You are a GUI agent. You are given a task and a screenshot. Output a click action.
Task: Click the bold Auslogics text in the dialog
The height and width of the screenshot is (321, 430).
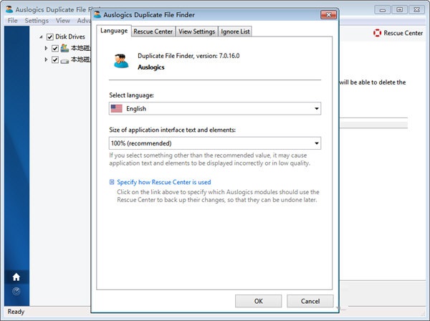click(x=151, y=67)
